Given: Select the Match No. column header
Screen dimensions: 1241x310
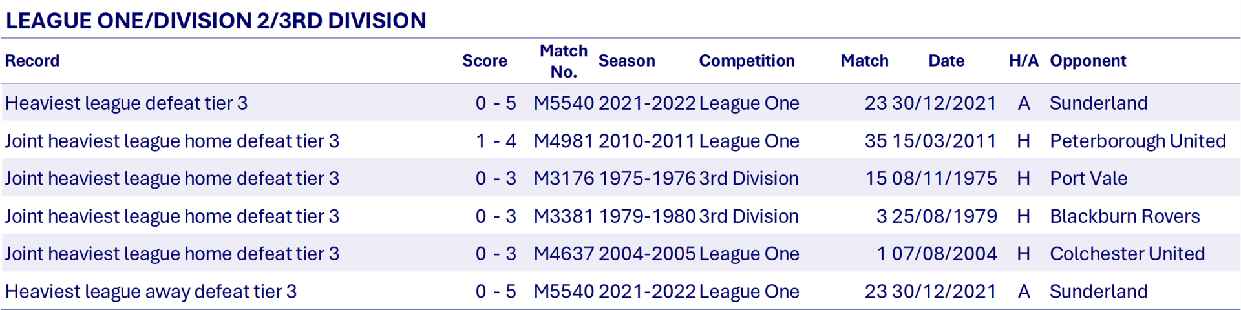Looking at the screenshot, I should click(x=564, y=61).
